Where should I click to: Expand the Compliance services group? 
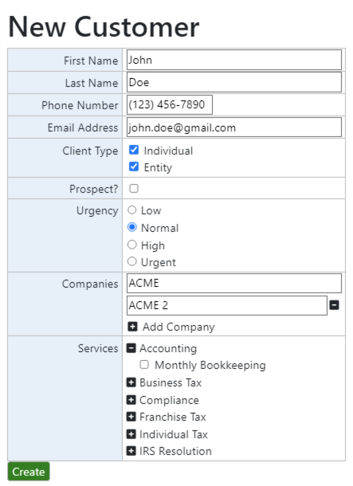(131, 400)
